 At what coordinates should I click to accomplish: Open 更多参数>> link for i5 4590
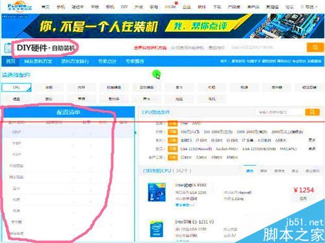coord(185,205)
